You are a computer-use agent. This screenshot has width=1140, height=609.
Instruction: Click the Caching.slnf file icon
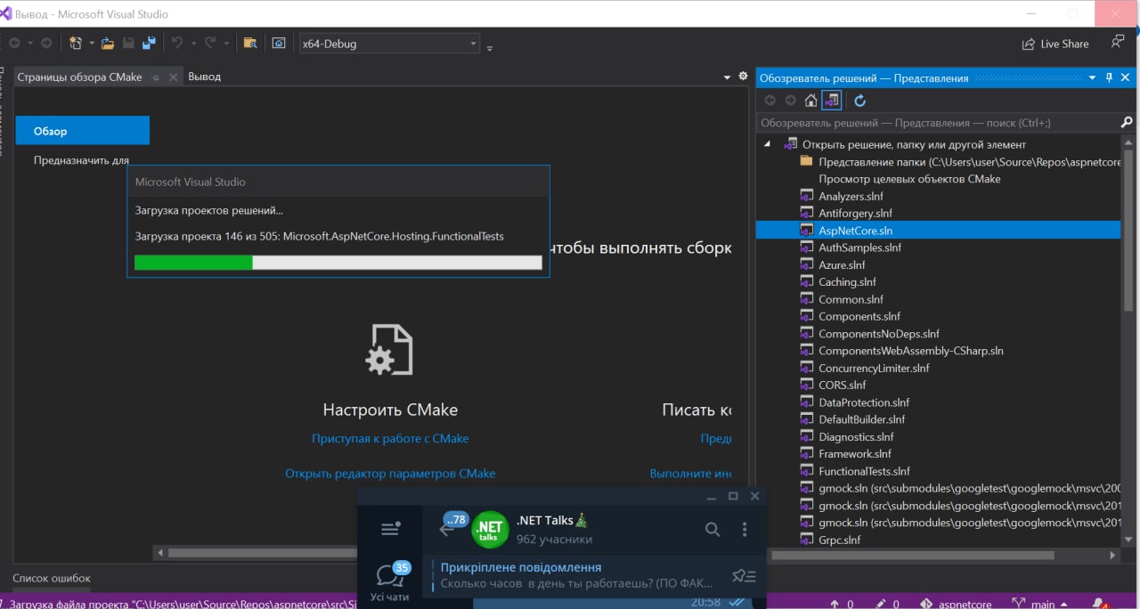(806, 281)
